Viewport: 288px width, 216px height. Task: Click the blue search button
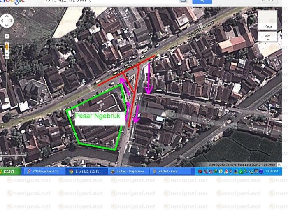(x=202, y=1)
